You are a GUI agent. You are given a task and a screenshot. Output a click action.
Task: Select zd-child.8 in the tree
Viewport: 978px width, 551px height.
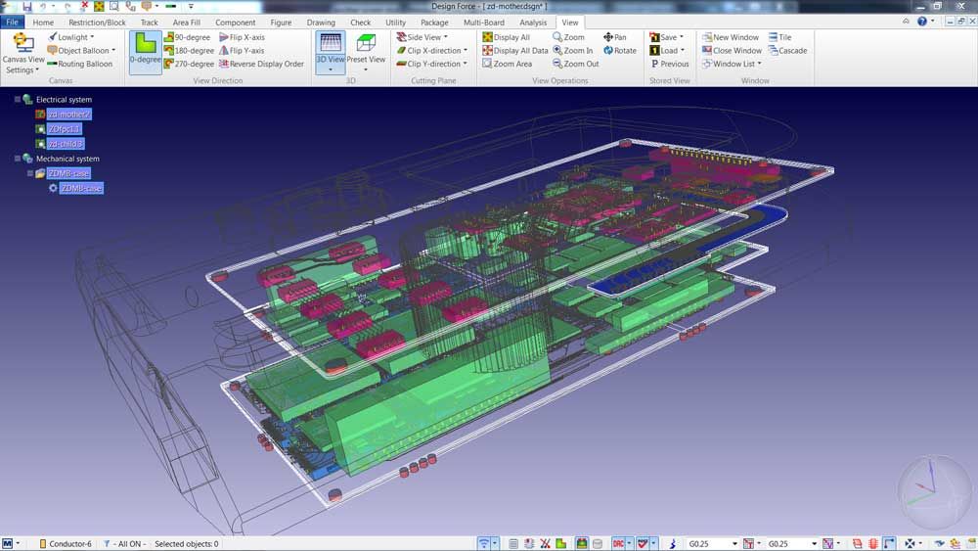tap(67, 144)
